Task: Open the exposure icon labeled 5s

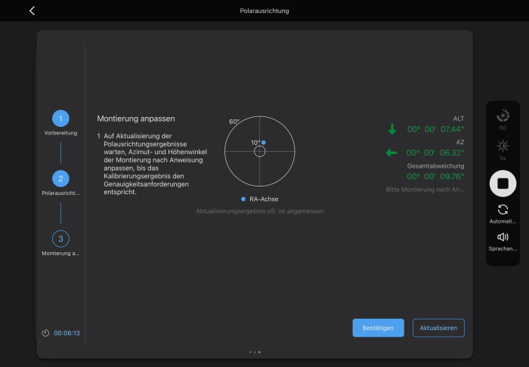Action: (x=503, y=146)
